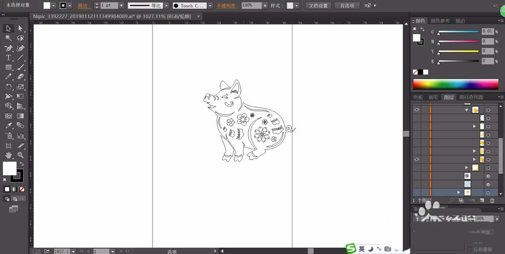The width and height of the screenshot is (505, 254).
Task: Click the 首选项 button
Action: click(x=347, y=6)
